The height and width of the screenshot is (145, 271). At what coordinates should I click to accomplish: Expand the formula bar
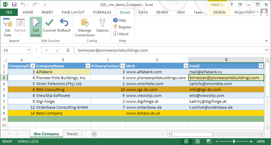(x=267, y=50)
